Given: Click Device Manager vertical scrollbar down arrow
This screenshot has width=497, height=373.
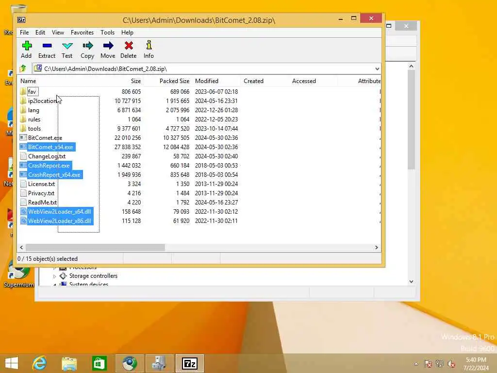Looking at the screenshot, I should click(x=411, y=281).
